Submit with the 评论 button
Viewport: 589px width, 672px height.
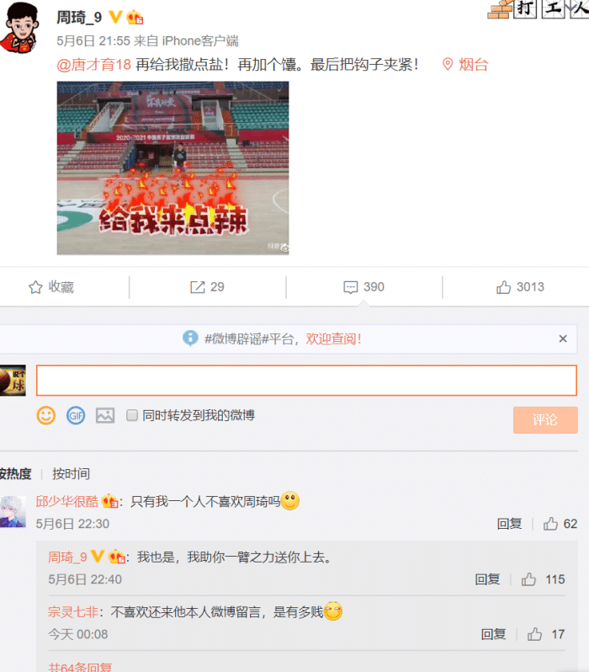(545, 419)
